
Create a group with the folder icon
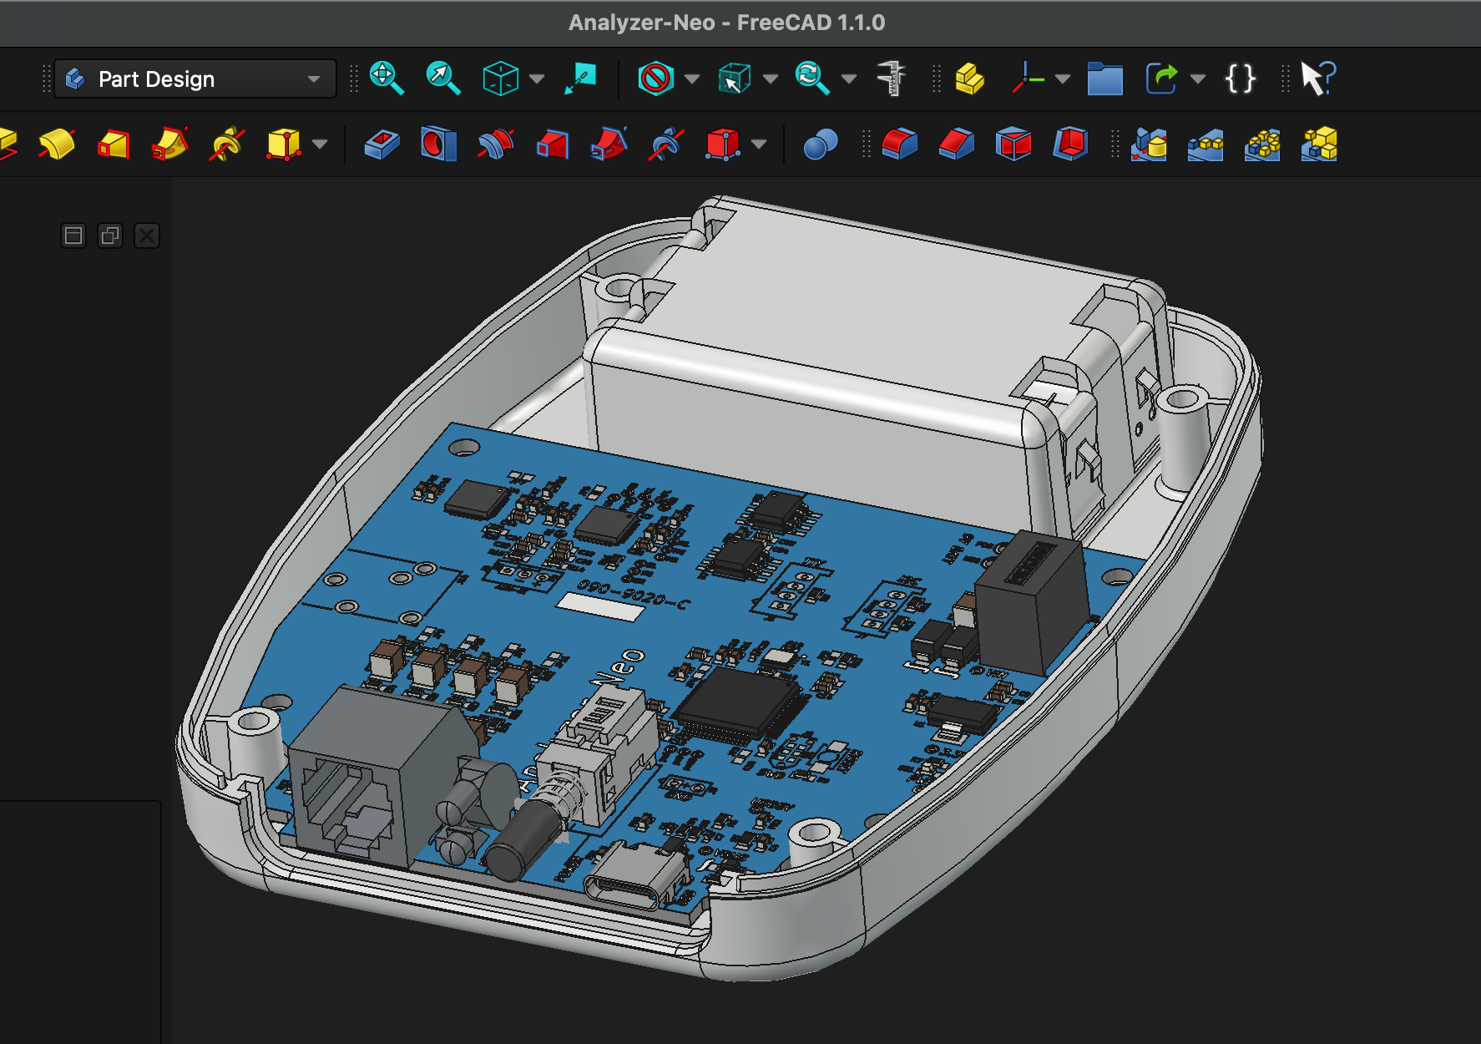pyautogui.click(x=1104, y=79)
